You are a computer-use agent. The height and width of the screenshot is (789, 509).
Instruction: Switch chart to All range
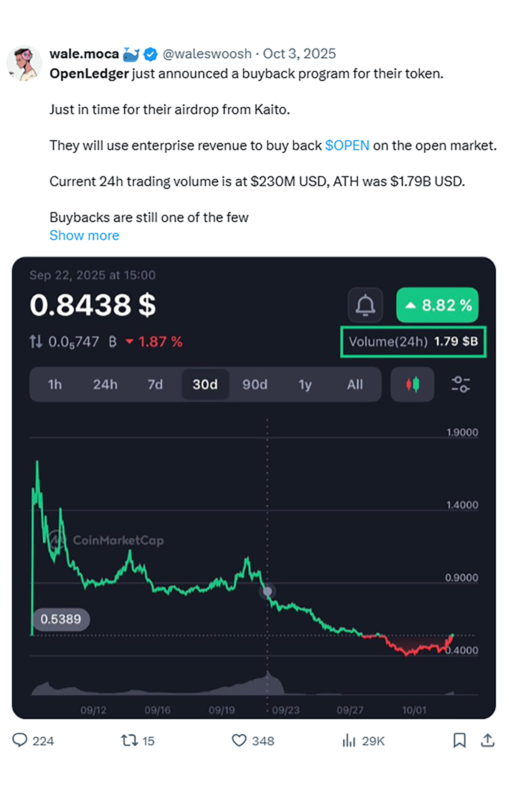(355, 384)
